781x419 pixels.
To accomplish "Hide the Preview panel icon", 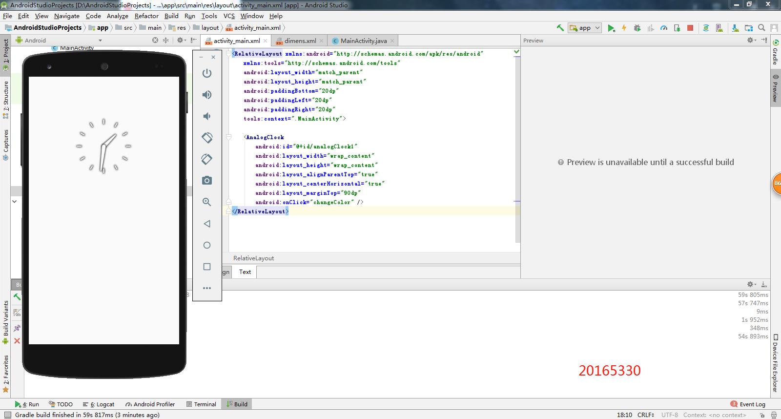I will [x=764, y=40].
